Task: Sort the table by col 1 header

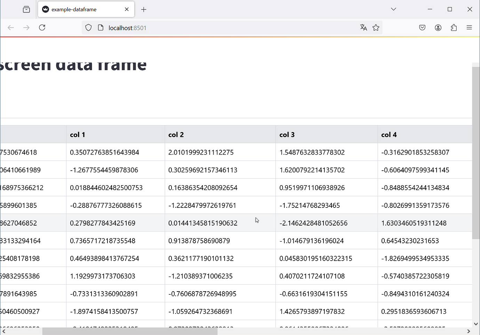Action: 78,134
